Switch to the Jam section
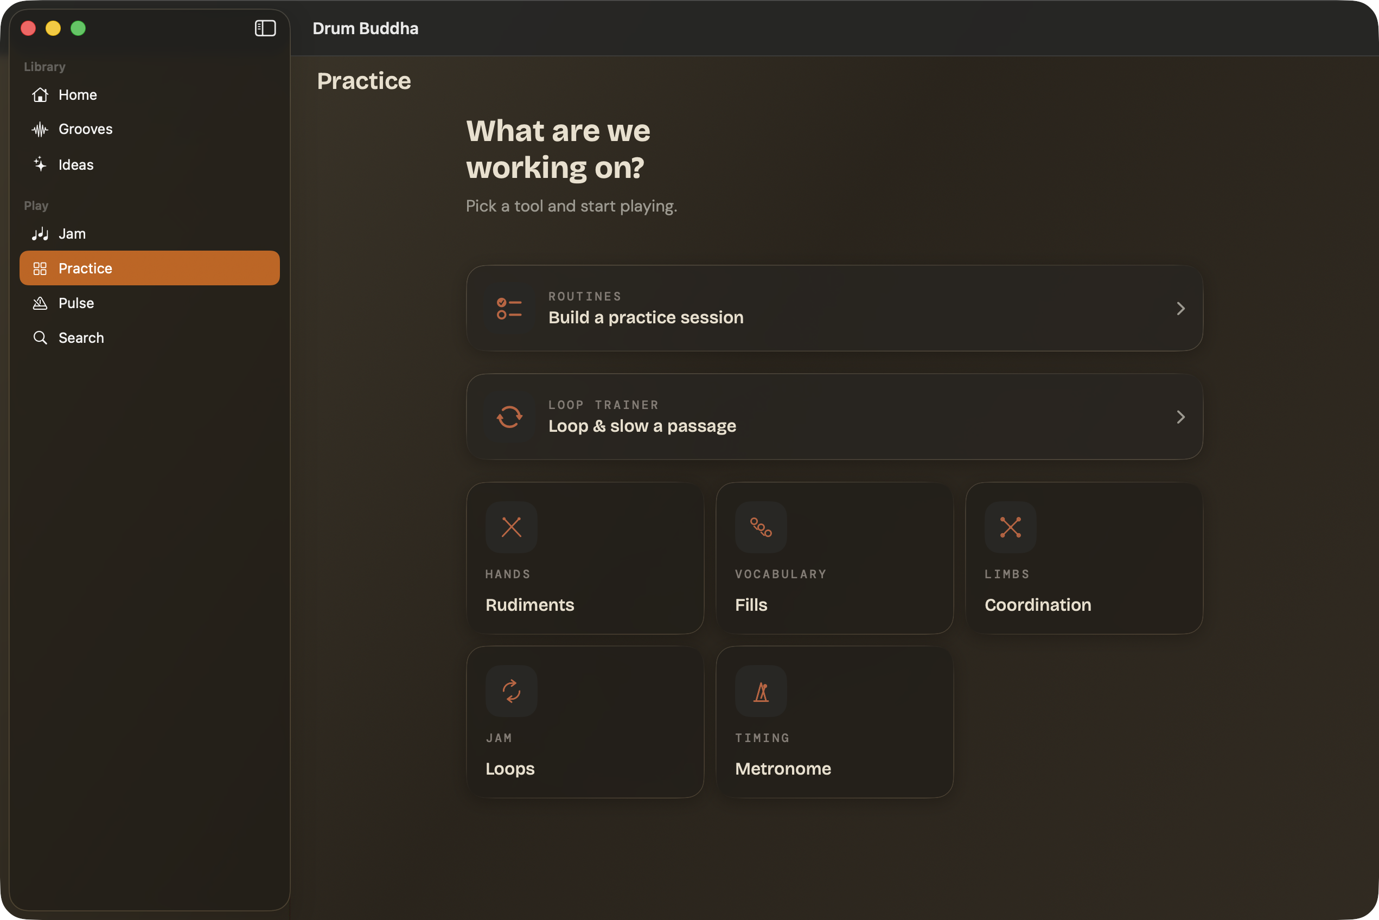Screen dimensions: 1379x920 click(x=150, y=233)
